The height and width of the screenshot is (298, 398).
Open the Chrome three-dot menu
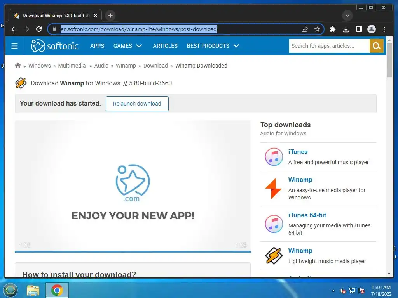pos(384,29)
